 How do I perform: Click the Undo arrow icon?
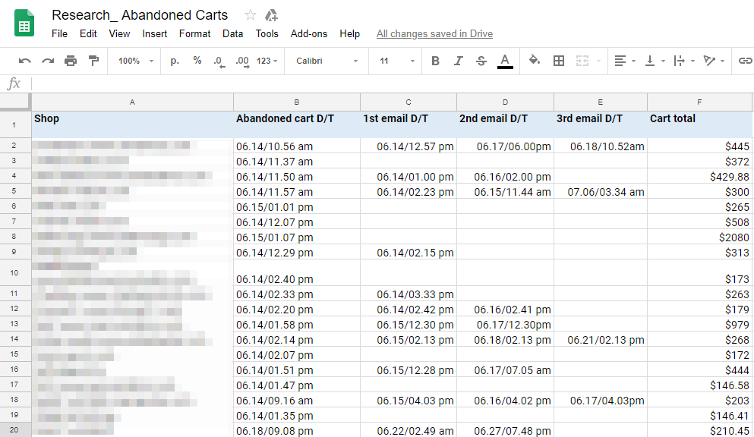coord(25,61)
